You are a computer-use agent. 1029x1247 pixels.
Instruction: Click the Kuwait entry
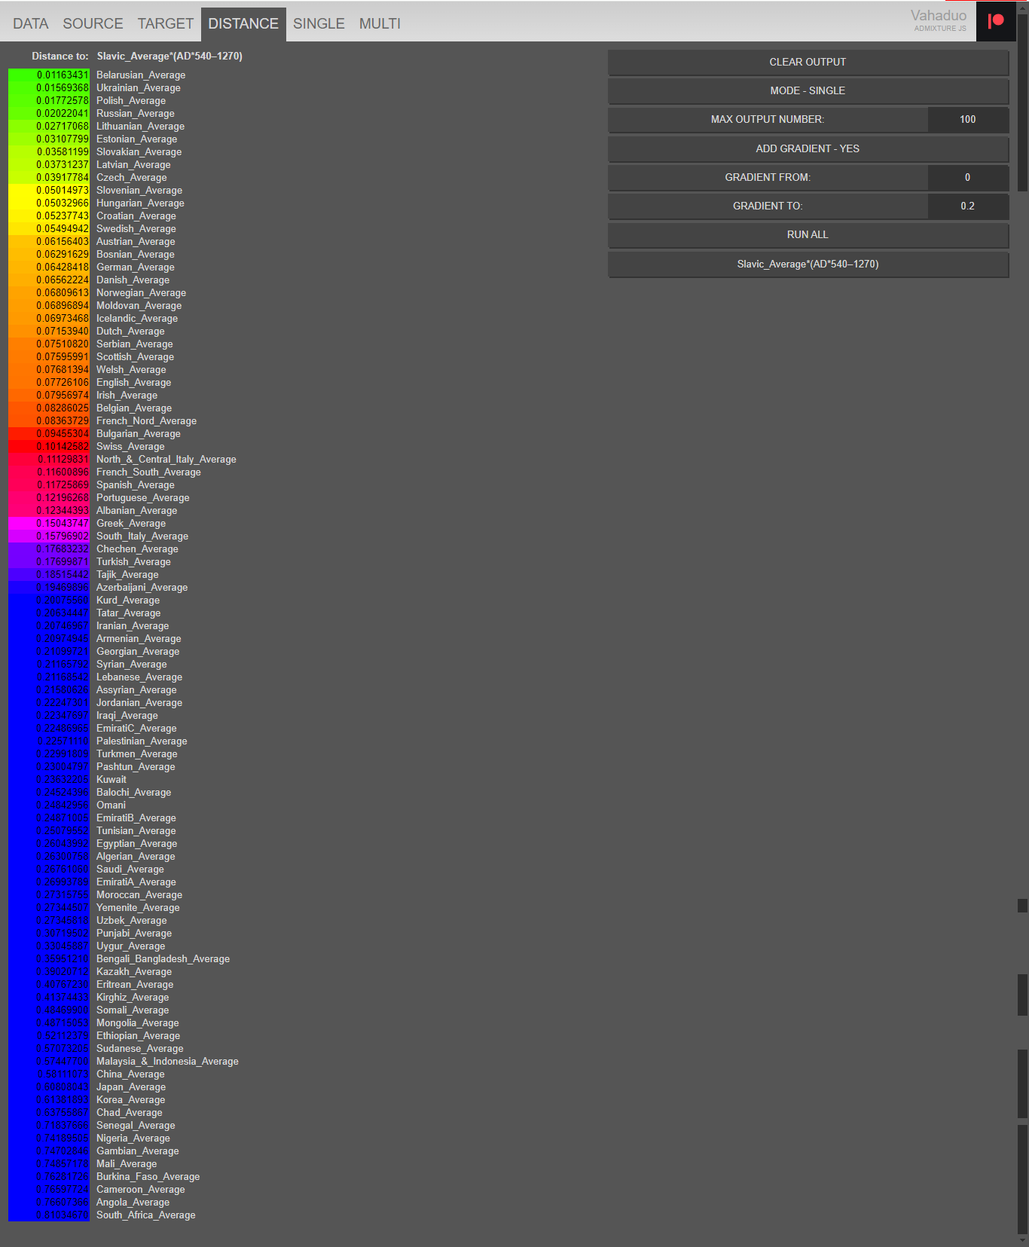[x=111, y=780]
